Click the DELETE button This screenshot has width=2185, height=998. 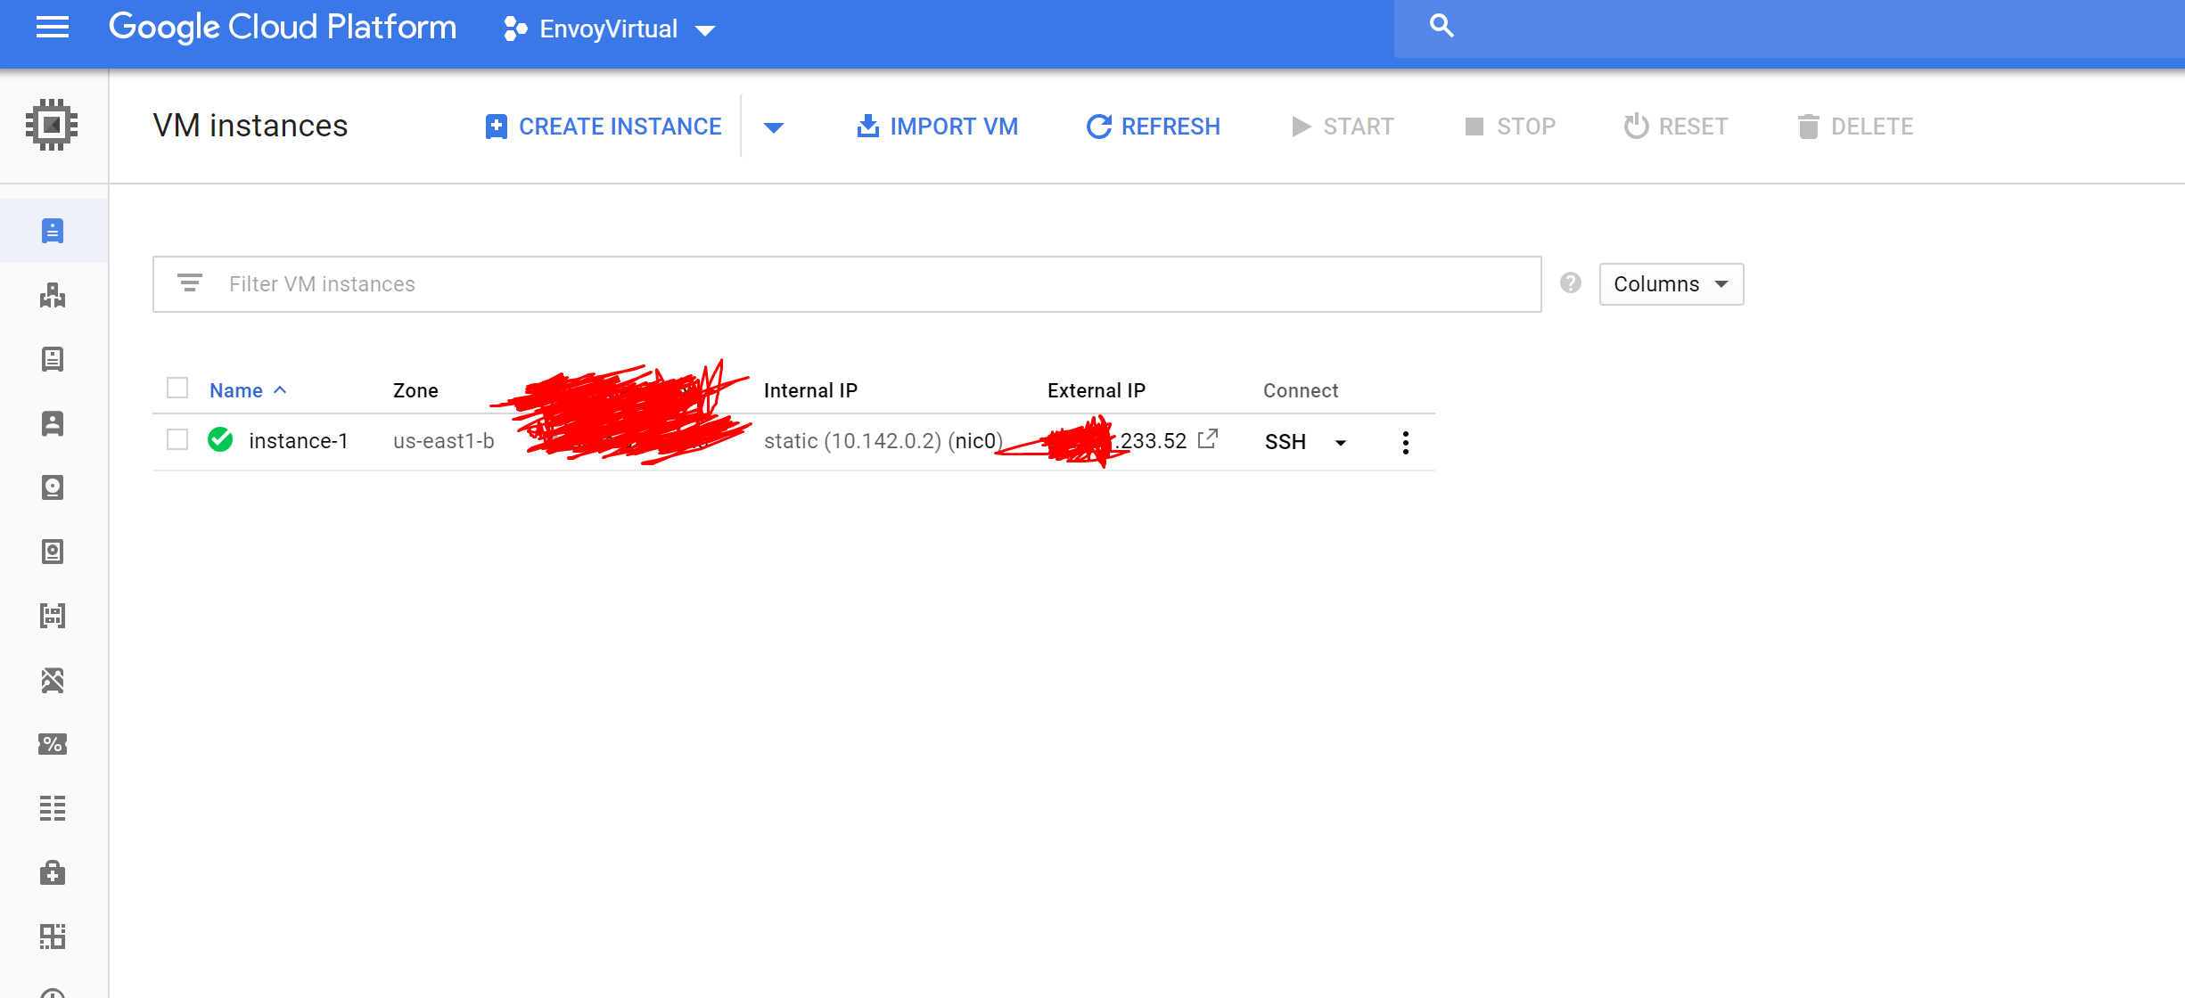pos(1855,127)
